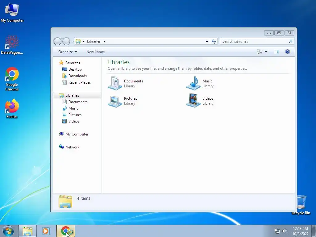Click the '4 items' status text

pyautogui.click(x=83, y=198)
